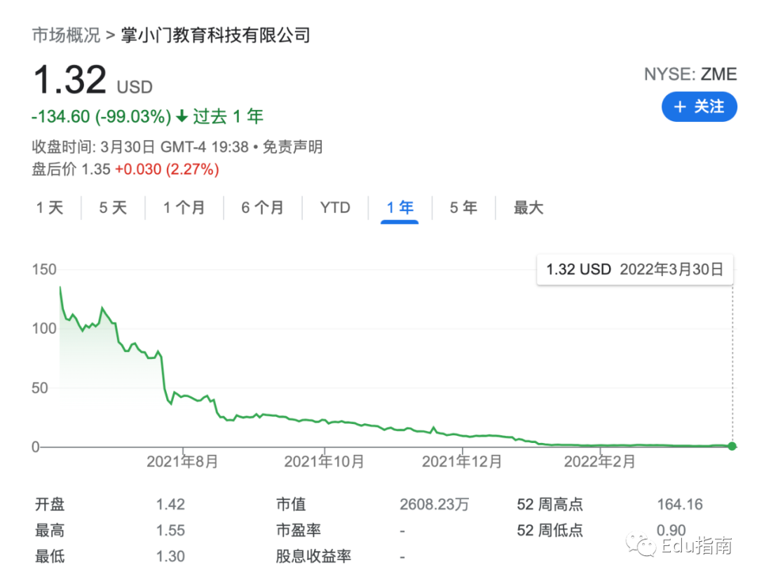Select the 1 年 range tab
Screen dimensions: 757x579
tap(400, 207)
